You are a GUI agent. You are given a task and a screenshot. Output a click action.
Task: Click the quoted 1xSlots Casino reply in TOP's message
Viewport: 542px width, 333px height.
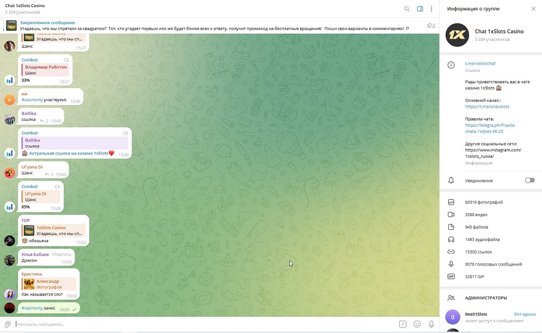(x=53, y=230)
